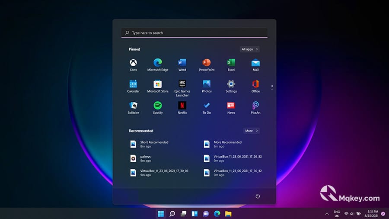The width and height of the screenshot is (389, 219).
Task: Open Edge from the taskbar
Action: [x=217, y=213]
